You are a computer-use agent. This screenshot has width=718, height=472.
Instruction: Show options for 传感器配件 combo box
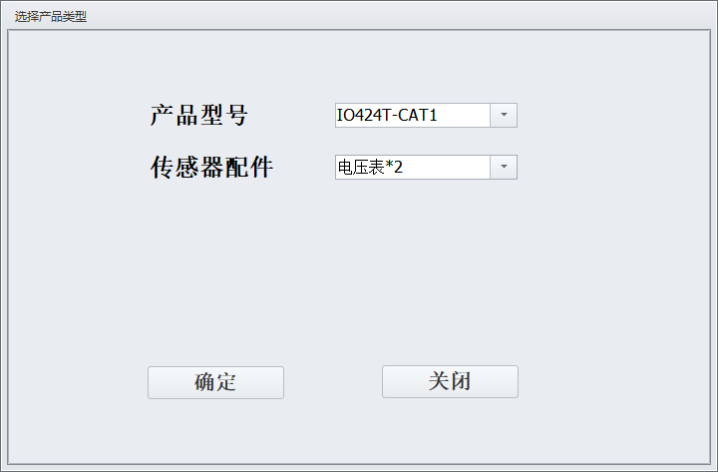pyautogui.click(x=504, y=167)
